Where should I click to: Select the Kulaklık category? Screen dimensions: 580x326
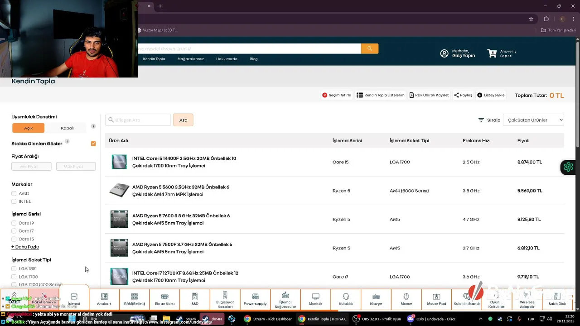click(x=346, y=299)
